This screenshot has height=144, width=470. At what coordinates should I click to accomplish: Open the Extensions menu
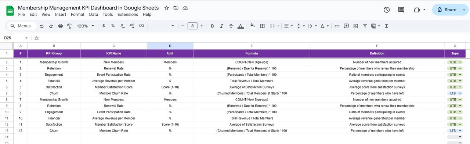coord(128,15)
